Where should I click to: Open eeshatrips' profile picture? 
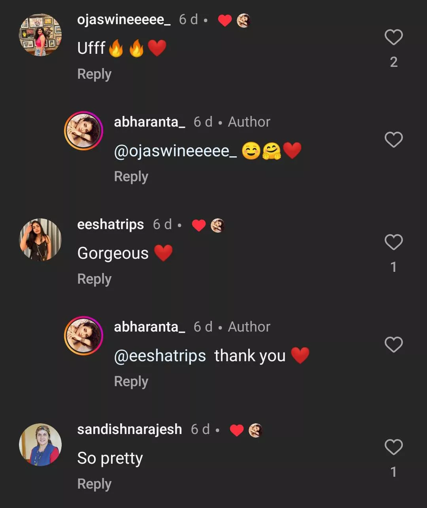click(x=40, y=240)
